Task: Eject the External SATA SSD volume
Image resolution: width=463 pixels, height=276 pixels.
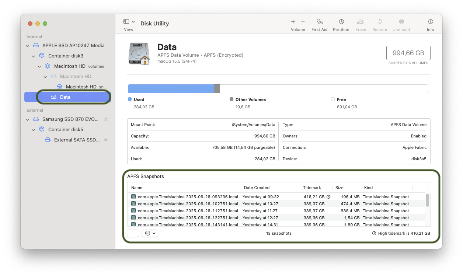Action: click(x=106, y=140)
